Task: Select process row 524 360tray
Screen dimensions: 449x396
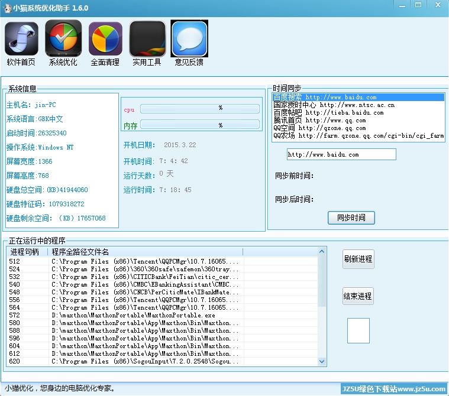Action: pyautogui.click(x=162, y=269)
